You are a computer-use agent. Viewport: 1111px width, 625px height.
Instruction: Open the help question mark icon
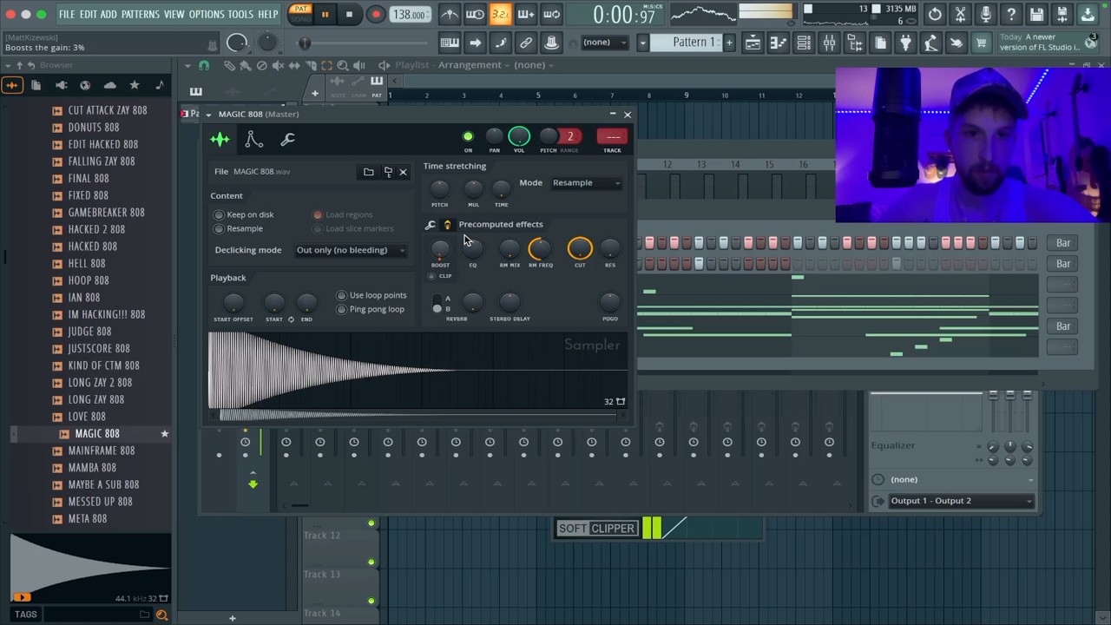[1011, 14]
